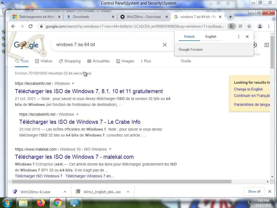The image size is (277, 208).
Task: Expand the Plus search filter menu
Action: (x=146, y=61)
